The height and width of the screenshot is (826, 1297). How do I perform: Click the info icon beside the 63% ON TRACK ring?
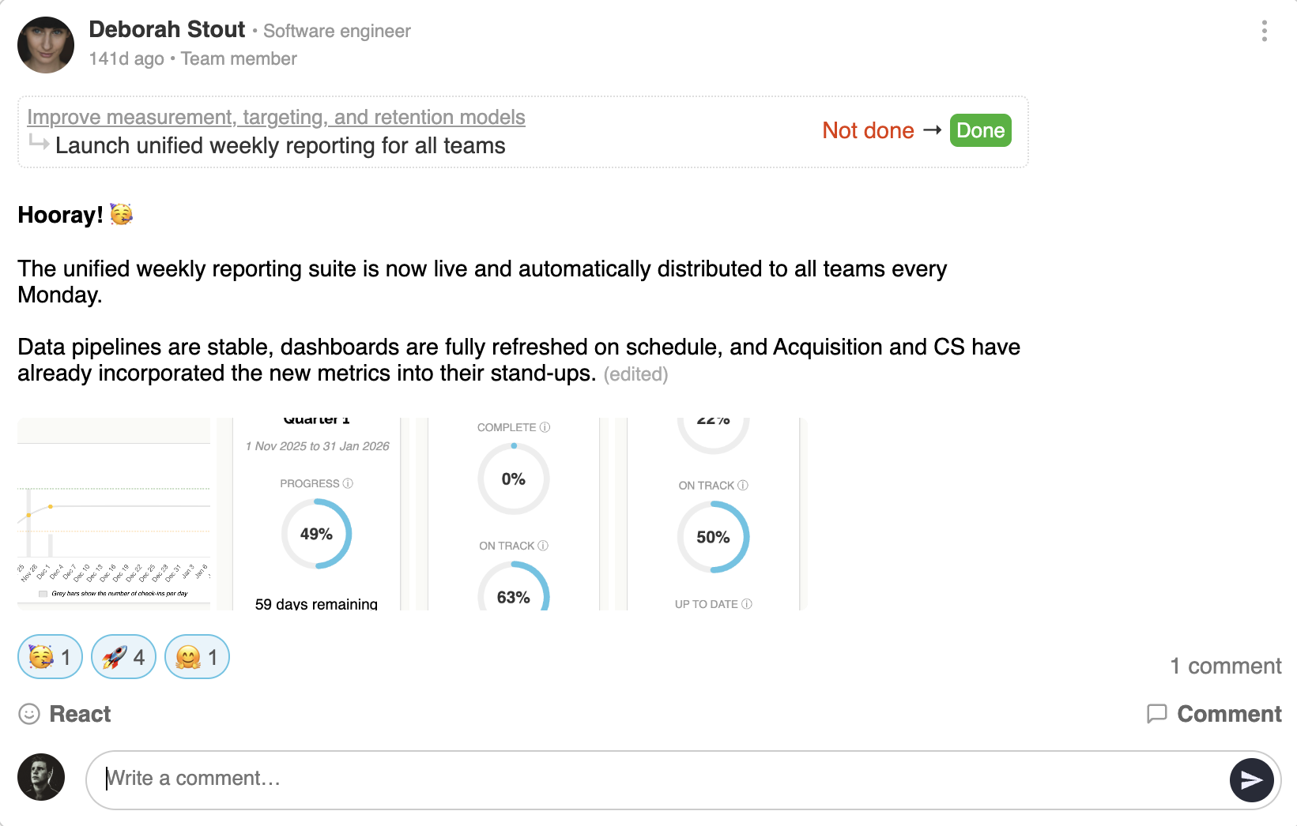pyautogui.click(x=544, y=545)
